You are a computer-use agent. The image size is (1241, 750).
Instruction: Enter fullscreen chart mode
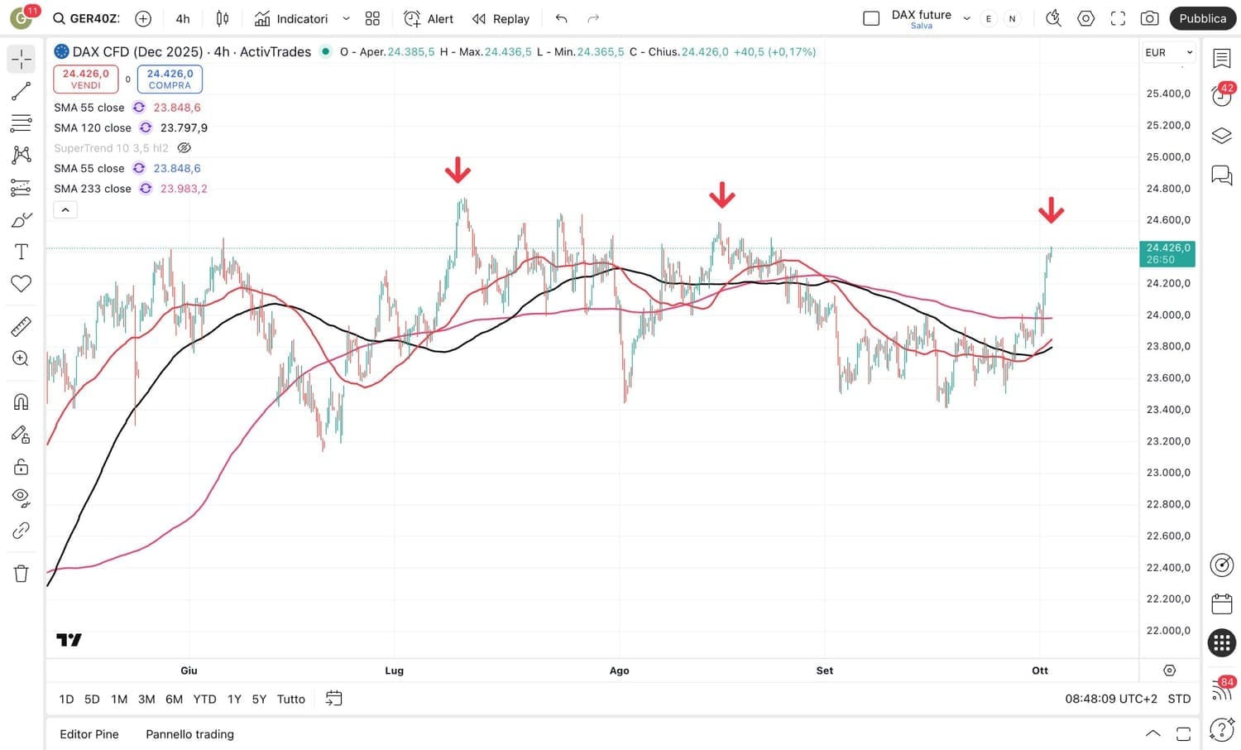tap(1118, 18)
